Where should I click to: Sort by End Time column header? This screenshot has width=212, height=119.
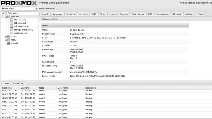[x=29, y=88]
